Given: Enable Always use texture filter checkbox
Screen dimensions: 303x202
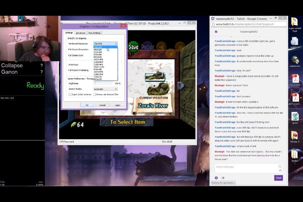Looking at the screenshot, I should [94, 94].
